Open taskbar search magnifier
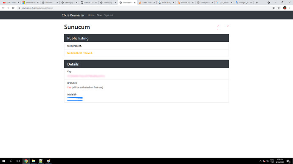The height and width of the screenshot is (164, 293). click(11, 161)
